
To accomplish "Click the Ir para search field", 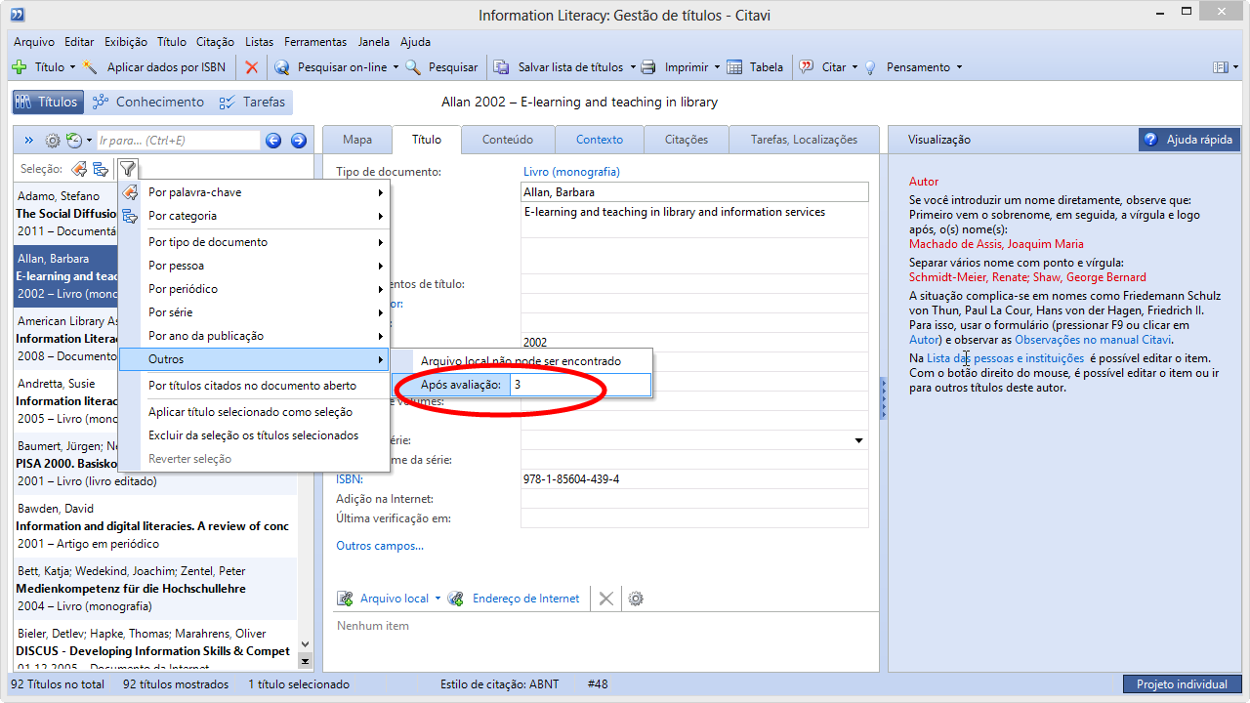I will [178, 141].
